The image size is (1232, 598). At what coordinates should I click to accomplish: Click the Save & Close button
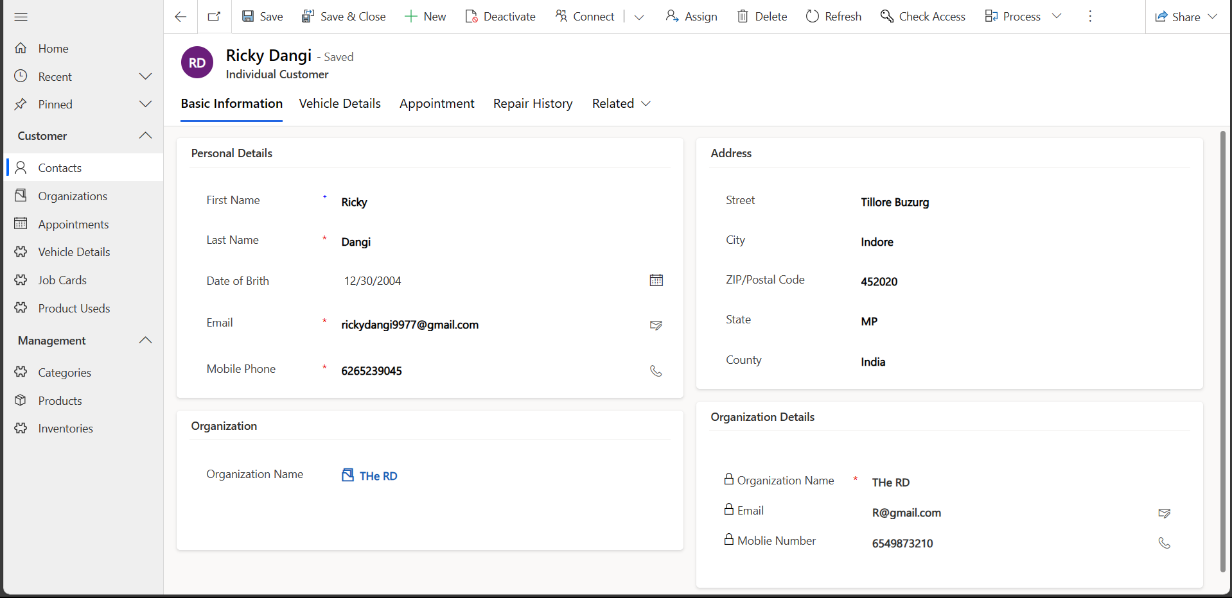click(x=344, y=17)
